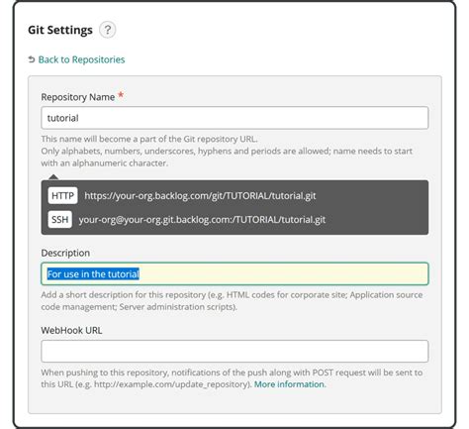Go back via Back to Repositories link
The width and height of the screenshot is (469, 429).
(81, 59)
